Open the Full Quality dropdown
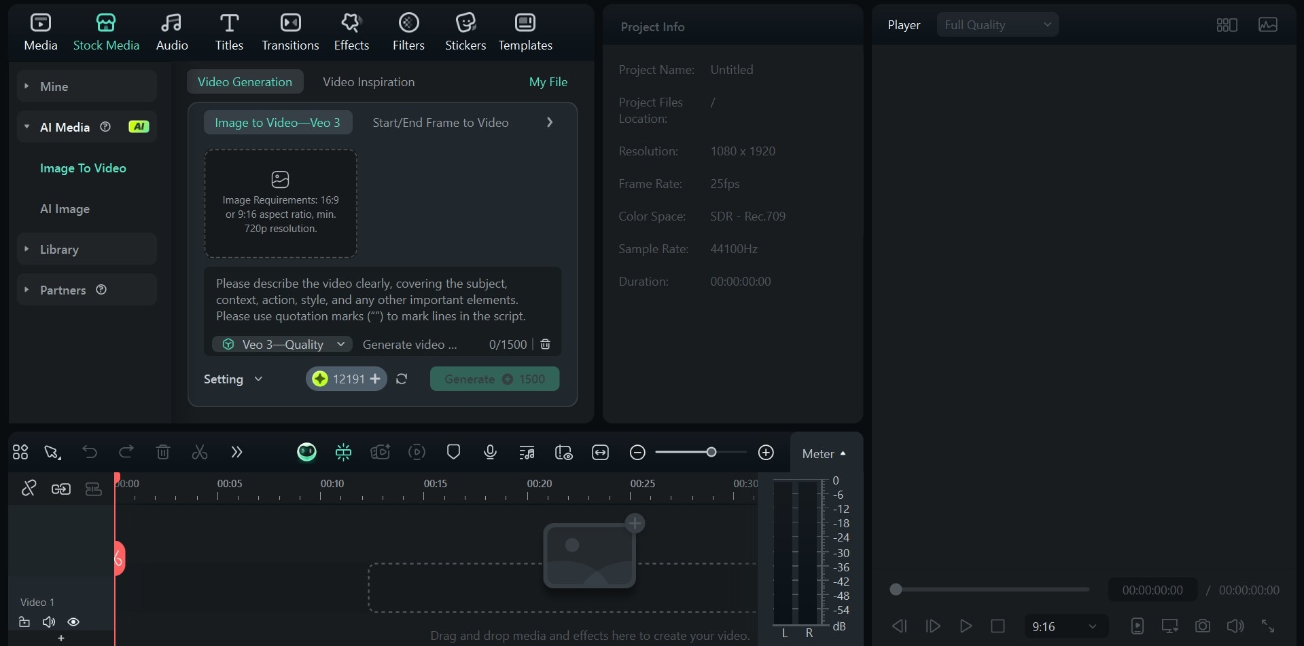Image resolution: width=1304 pixels, height=646 pixels. coord(998,25)
